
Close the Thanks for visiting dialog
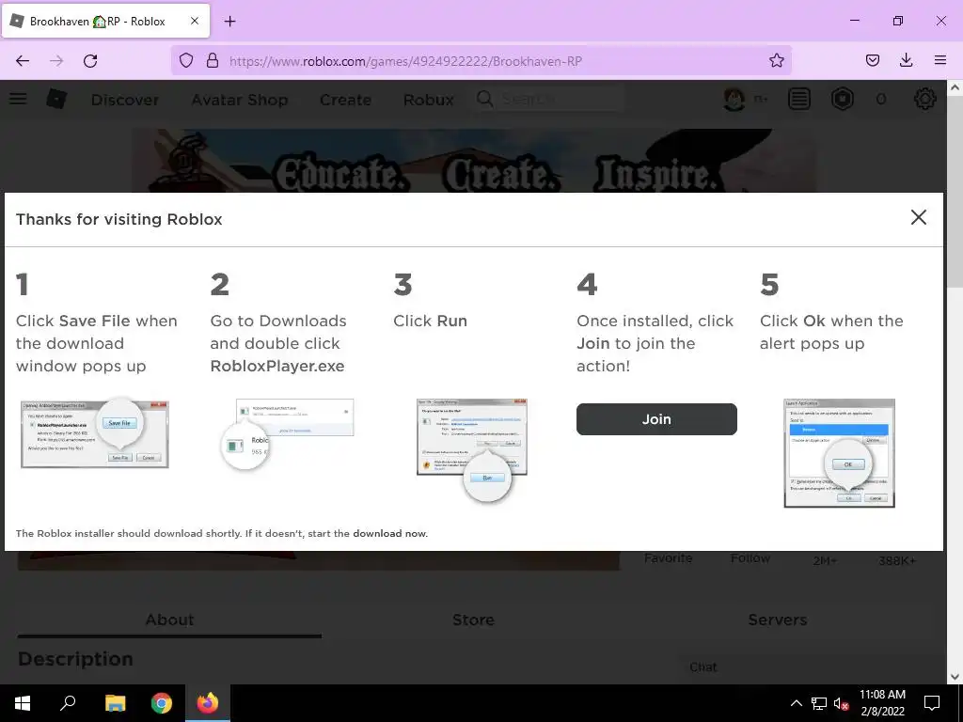click(x=918, y=217)
